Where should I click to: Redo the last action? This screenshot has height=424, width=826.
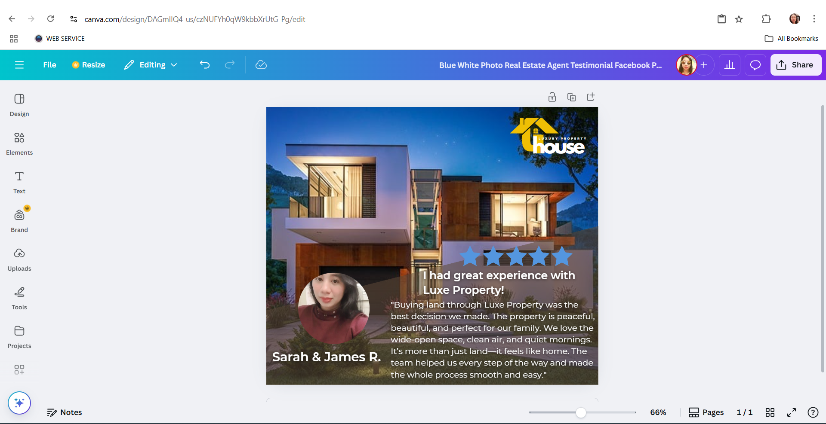click(x=230, y=65)
